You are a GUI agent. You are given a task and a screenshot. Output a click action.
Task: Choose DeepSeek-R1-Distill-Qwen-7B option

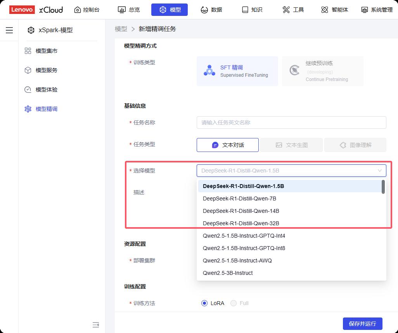point(290,198)
